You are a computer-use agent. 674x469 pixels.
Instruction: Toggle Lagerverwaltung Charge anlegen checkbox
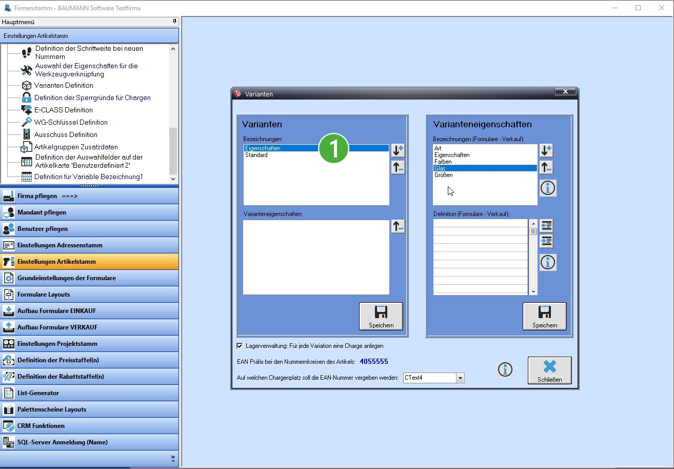tap(240, 346)
